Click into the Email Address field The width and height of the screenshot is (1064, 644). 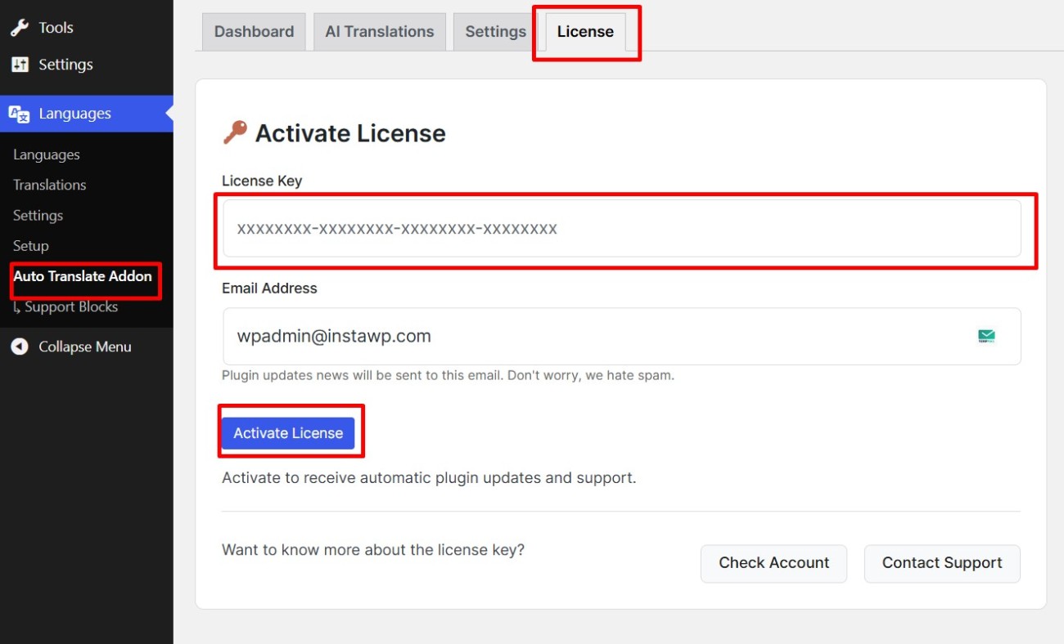coord(597,336)
